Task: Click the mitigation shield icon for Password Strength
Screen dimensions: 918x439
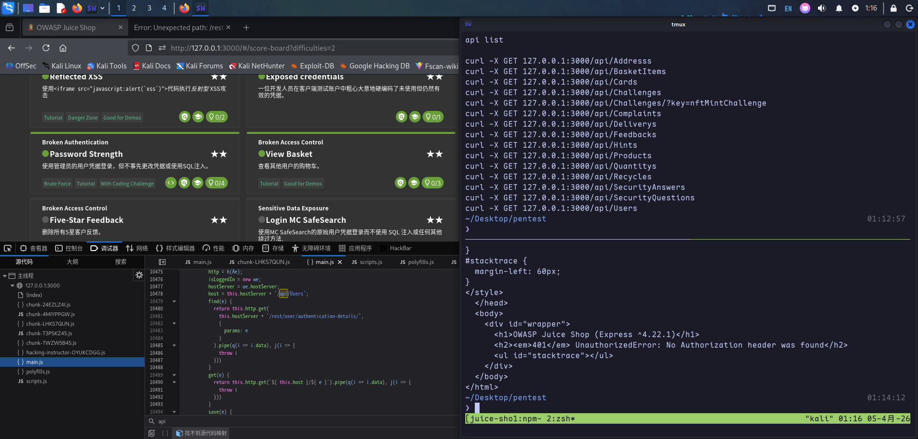Action: [x=184, y=183]
